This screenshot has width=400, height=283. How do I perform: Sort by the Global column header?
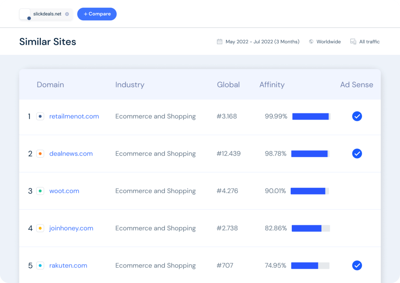(x=228, y=85)
